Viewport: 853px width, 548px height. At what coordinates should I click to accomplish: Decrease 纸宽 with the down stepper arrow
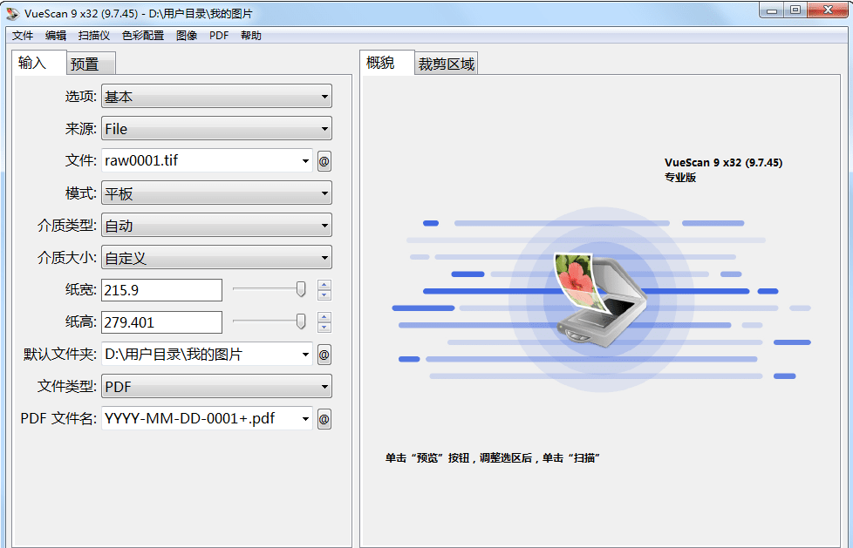pos(324,295)
